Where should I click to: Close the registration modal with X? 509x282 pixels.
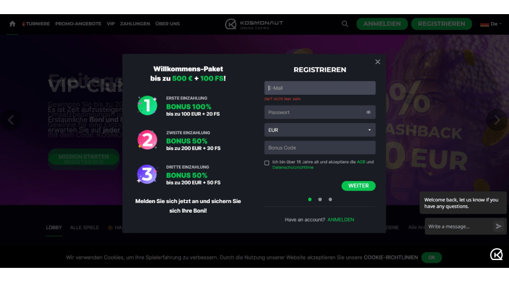coord(378,62)
